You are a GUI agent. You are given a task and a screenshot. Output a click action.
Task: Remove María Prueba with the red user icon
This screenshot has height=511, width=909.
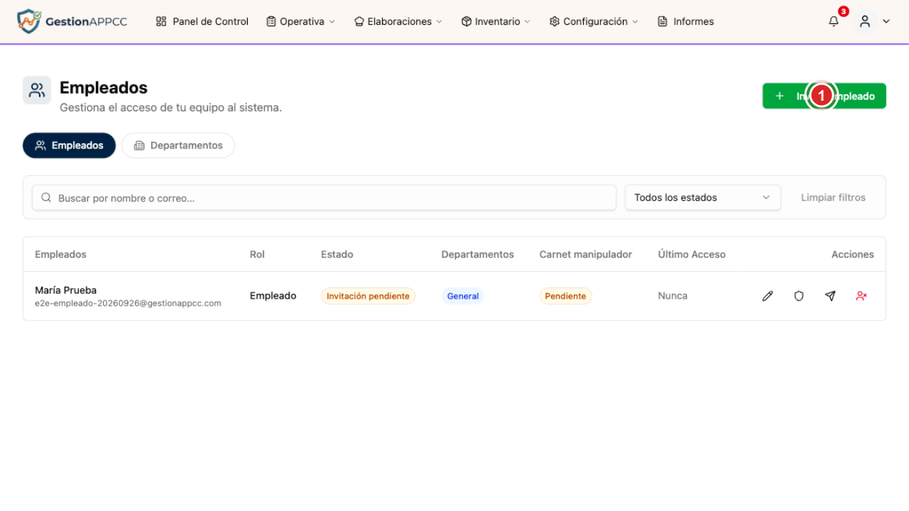[x=861, y=296]
